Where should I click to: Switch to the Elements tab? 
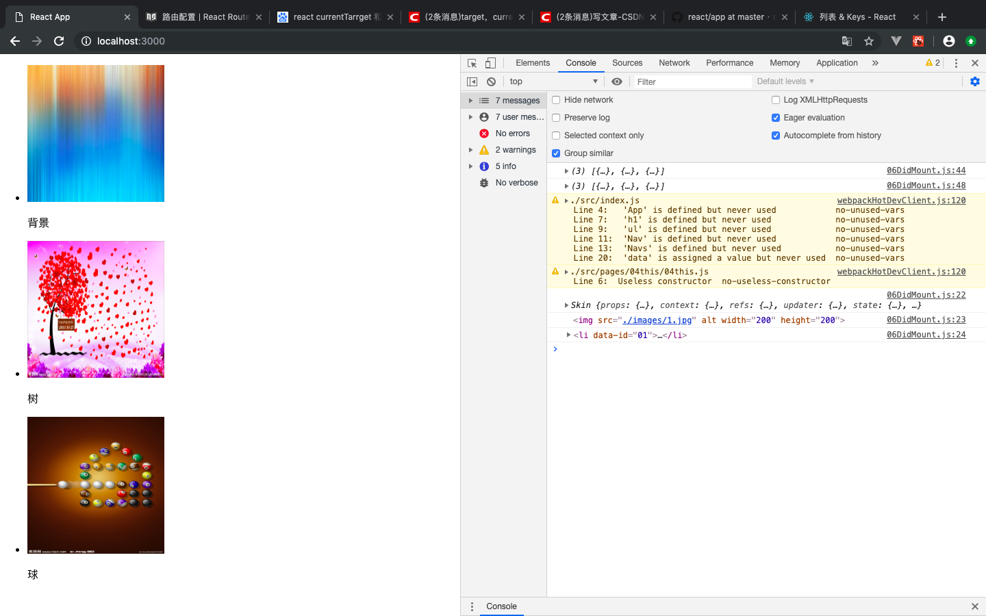click(x=532, y=62)
